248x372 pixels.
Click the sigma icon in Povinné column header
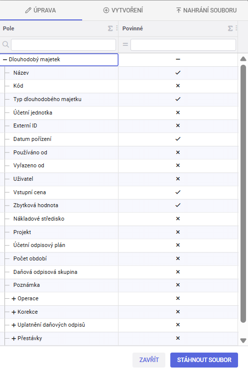click(x=230, y=28)
